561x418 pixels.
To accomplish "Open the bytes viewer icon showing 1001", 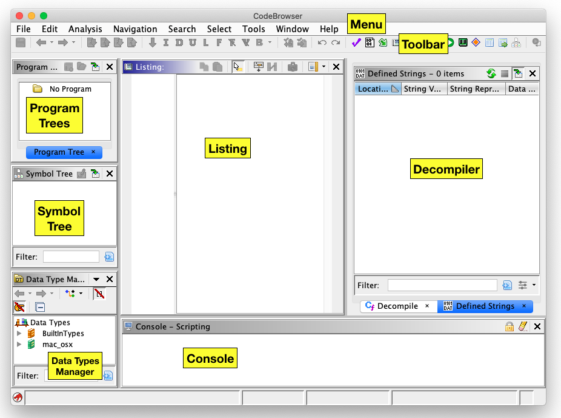I will [370, 42].
